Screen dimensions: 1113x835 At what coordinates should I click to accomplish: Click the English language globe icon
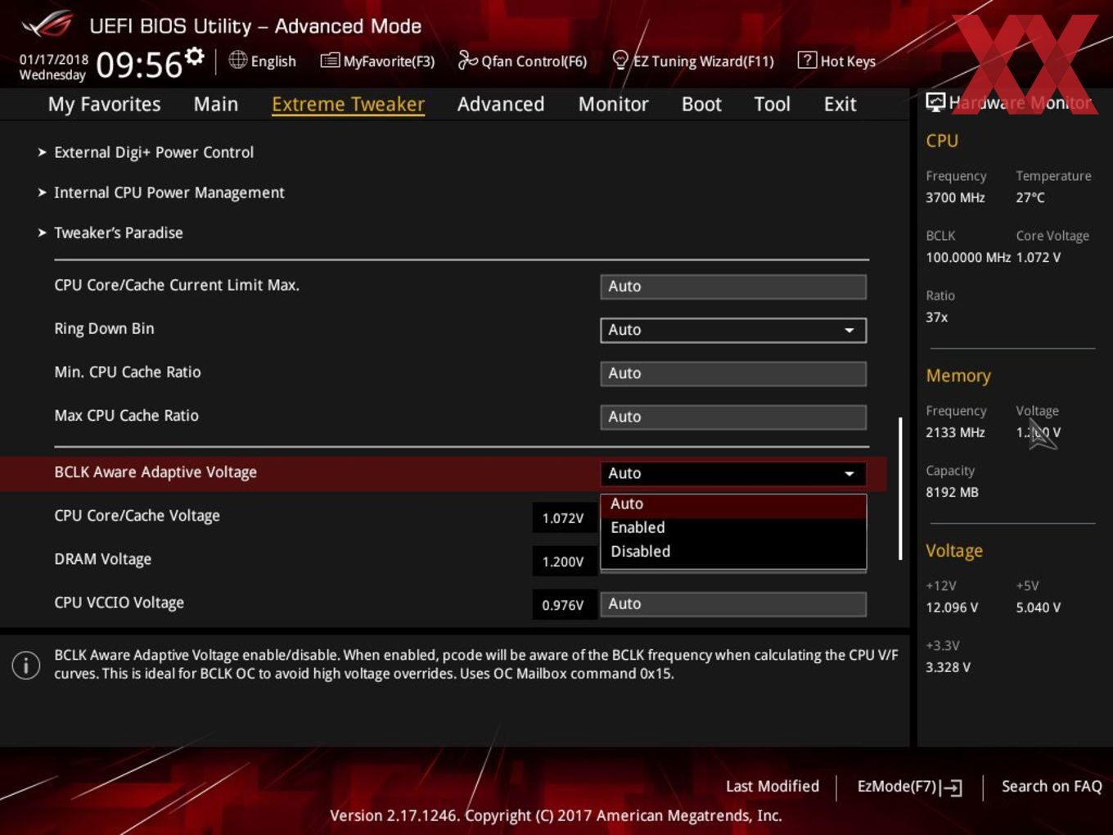pyautogui.click(x=237, y=60)
